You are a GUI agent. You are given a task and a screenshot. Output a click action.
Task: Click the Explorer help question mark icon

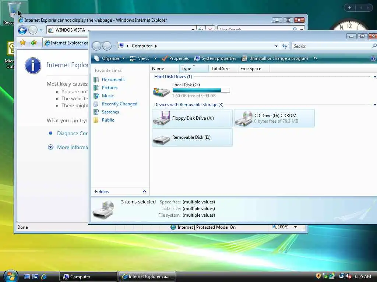(x=373, y=58)
